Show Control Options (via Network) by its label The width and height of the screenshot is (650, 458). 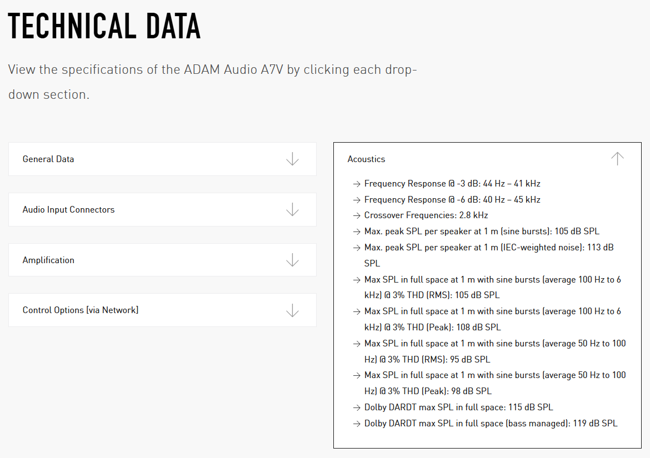pos(81,310)
